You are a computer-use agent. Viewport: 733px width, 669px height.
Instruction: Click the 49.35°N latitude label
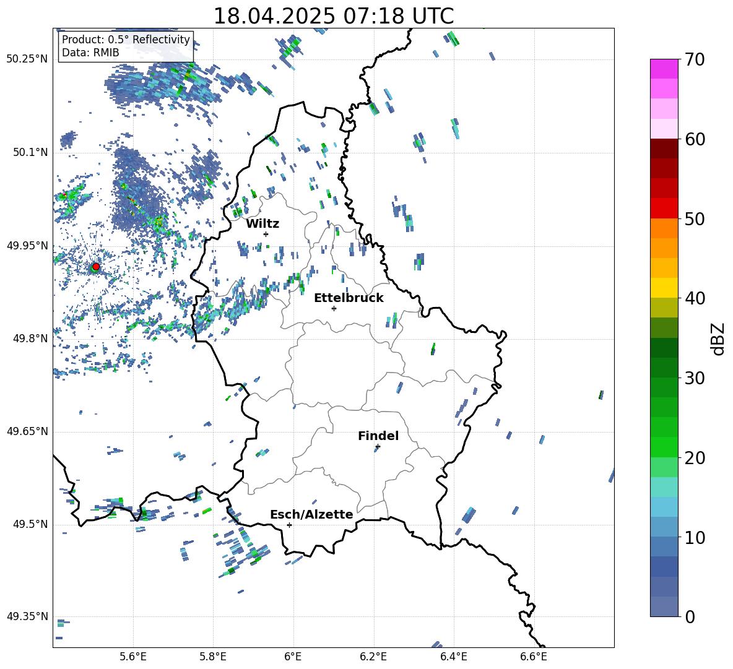tap(27, 616)
